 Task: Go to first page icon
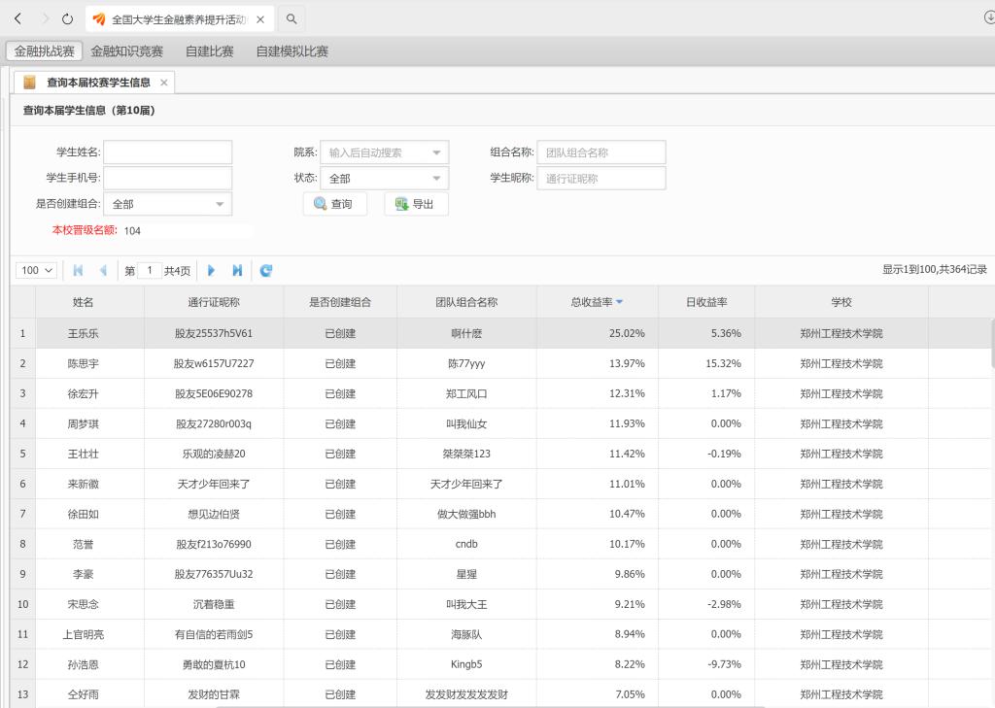[x=78, y=270]
